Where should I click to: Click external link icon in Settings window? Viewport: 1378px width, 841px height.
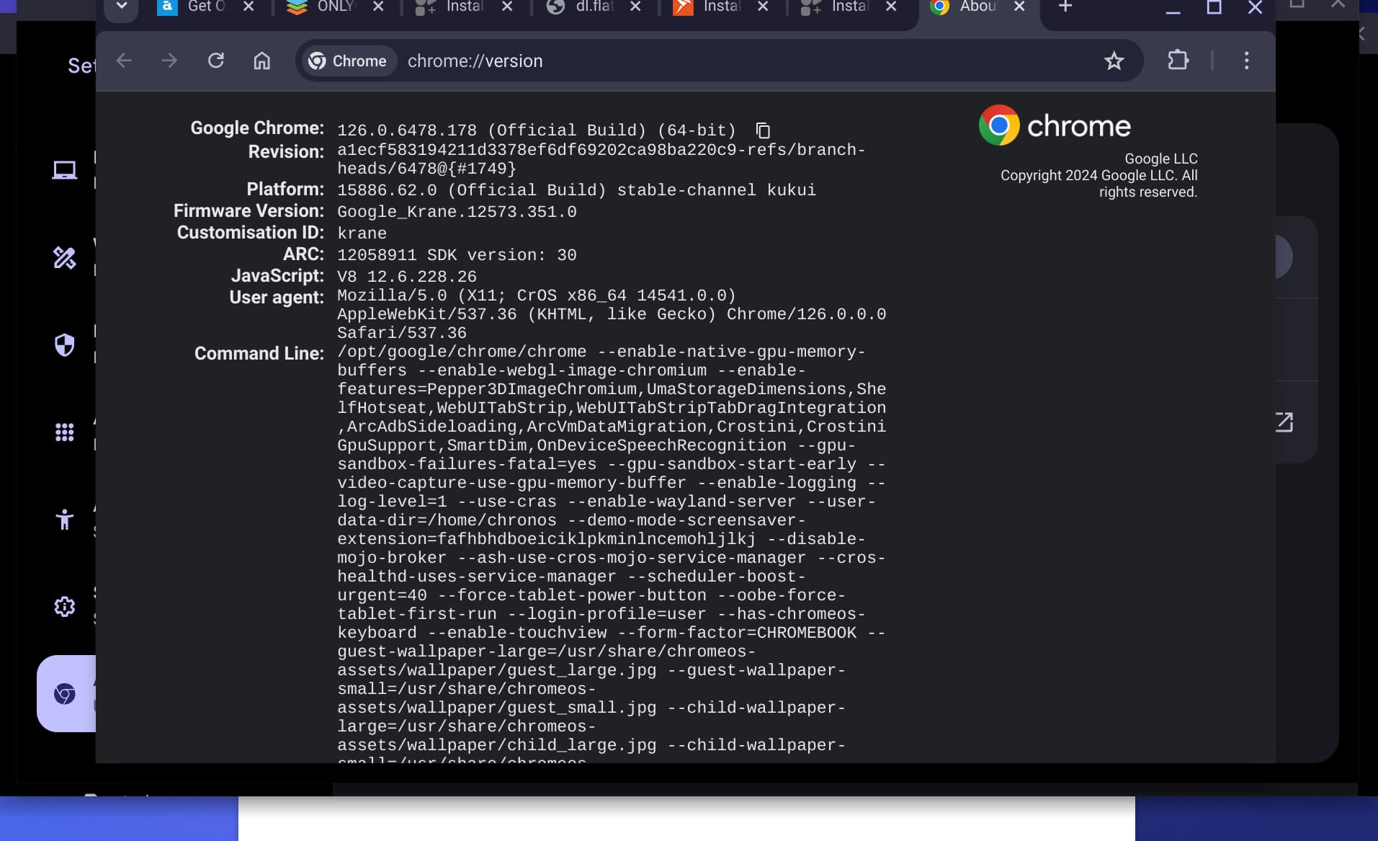[1284, 422]
